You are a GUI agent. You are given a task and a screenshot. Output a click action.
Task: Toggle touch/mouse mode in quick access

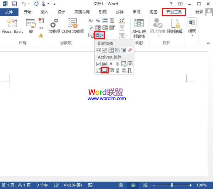click(x=44, y=4)
